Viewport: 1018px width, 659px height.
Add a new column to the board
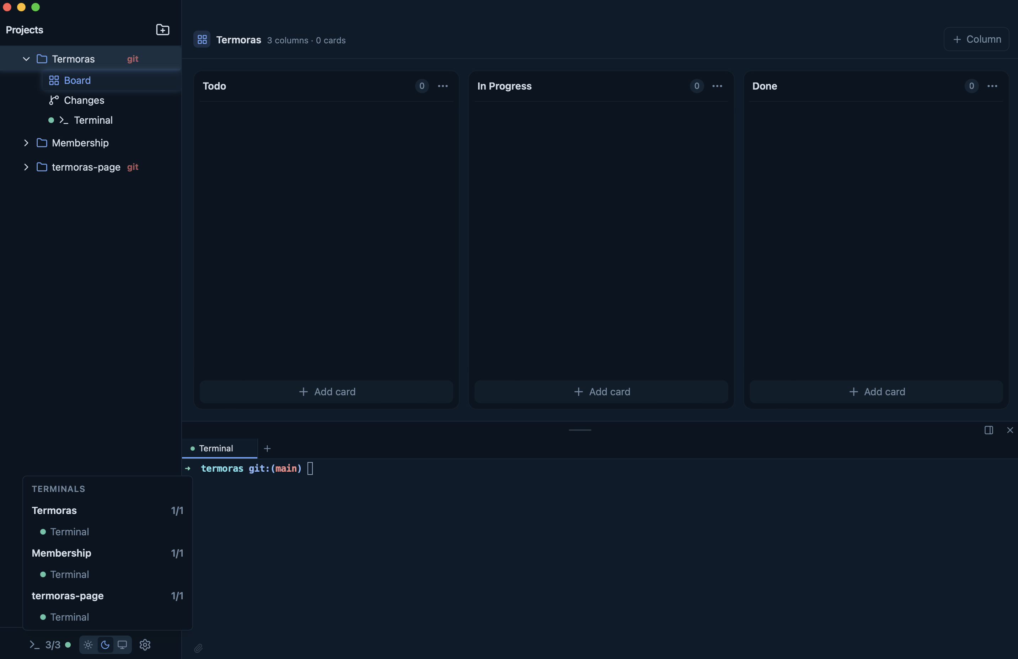tap(976, 39)
